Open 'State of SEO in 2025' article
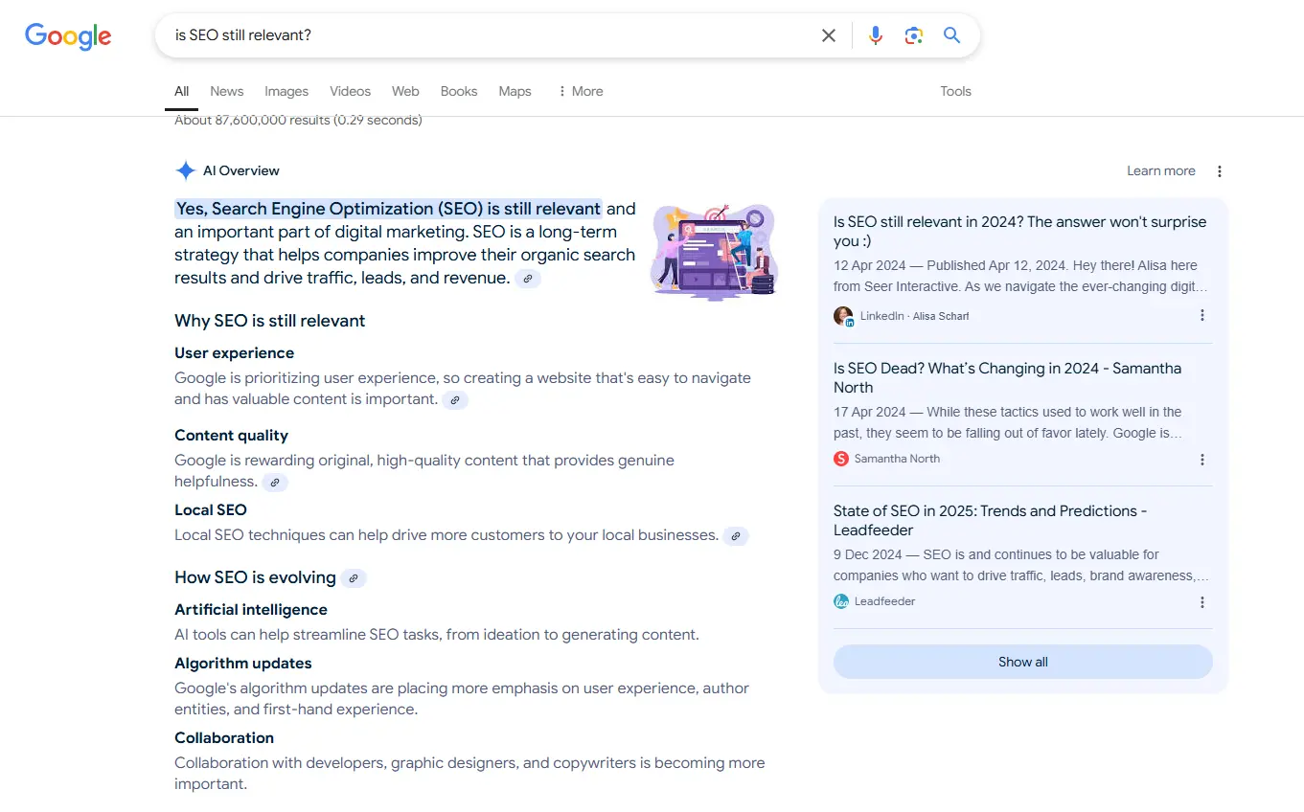Screen dimensions: 1304x812 [x=990, y=520]
